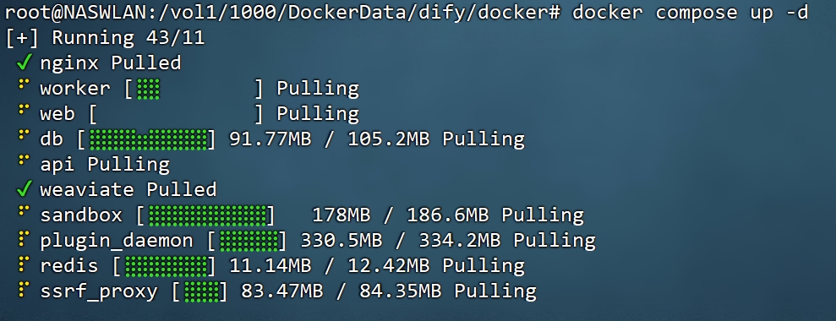Click the "nginx Pulled" status text
836x321 pixels.
(111, 63)
